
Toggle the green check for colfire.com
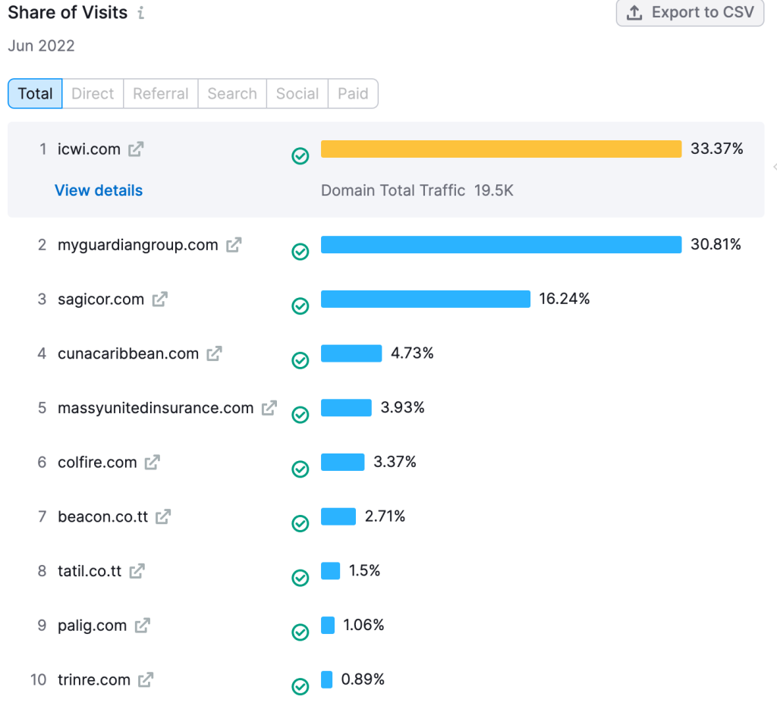tap(300, 469)
